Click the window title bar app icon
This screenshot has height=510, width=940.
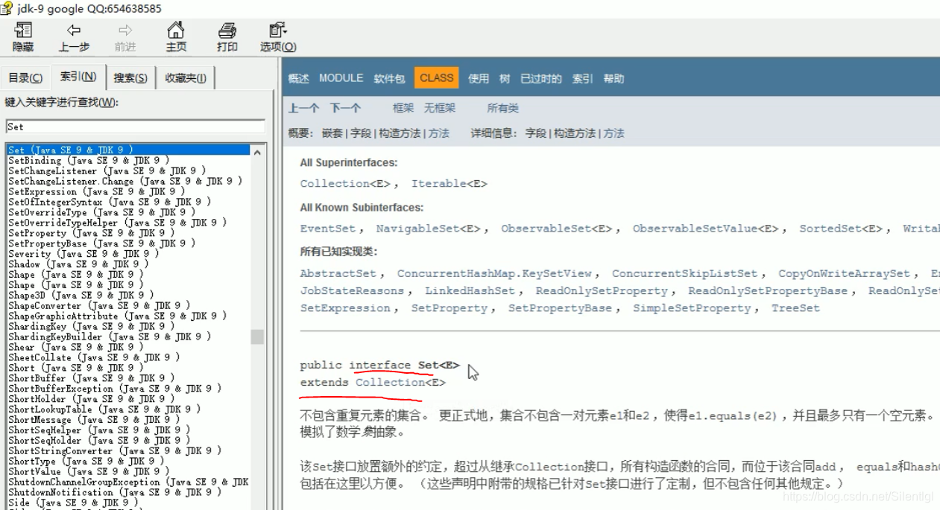pyautogui.click(x=7, y=8)
